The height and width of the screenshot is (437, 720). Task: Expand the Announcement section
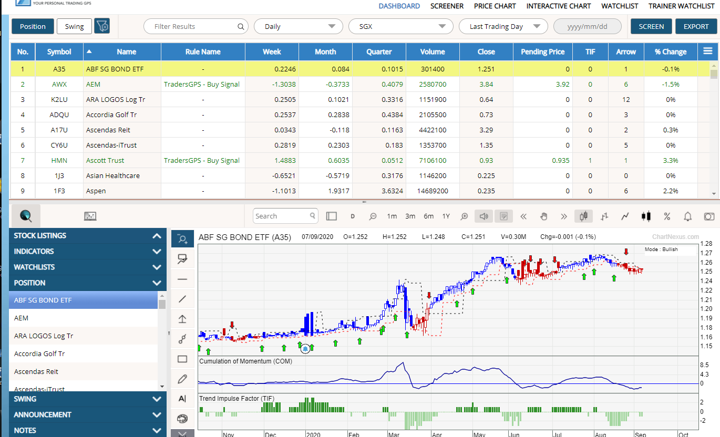point(88,415)
